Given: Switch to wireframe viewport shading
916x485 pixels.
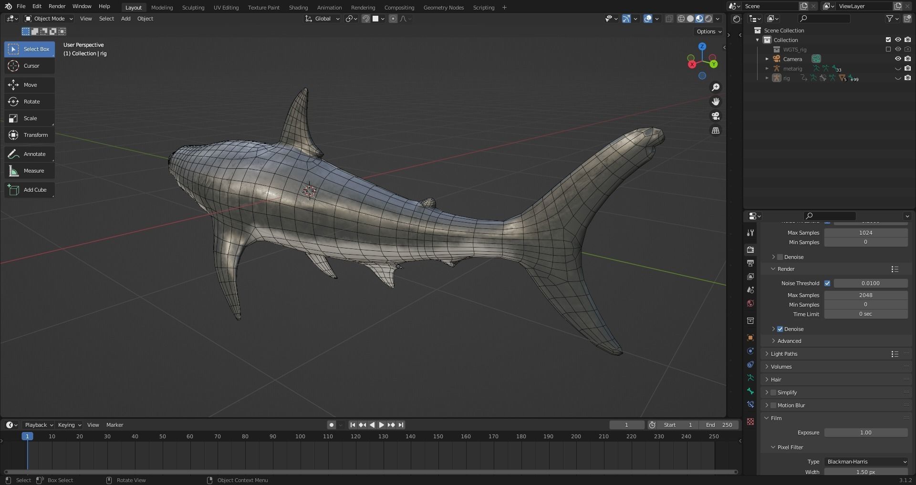Looking at the screenshot, I should click(681, 19).
